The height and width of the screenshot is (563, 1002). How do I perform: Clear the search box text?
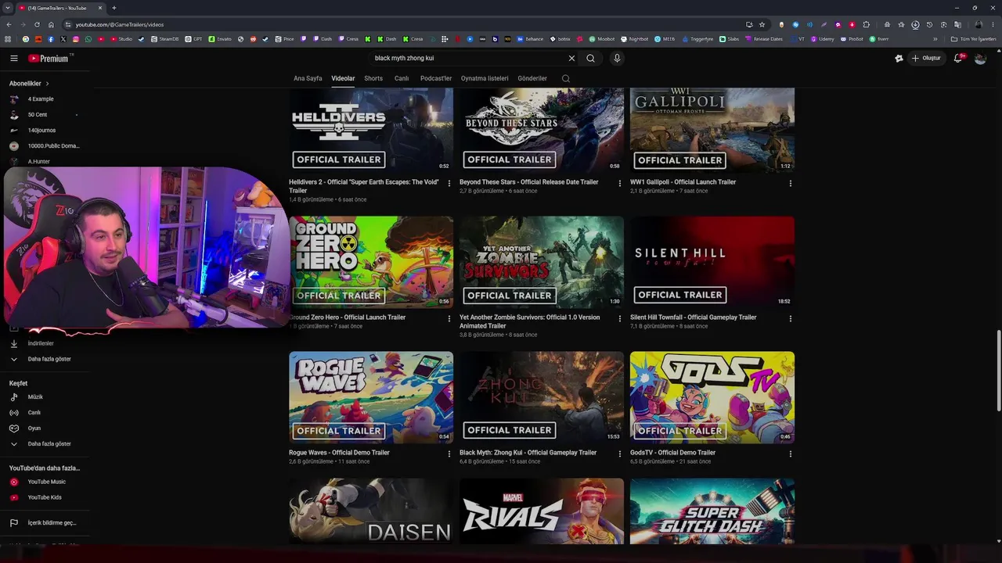point(571,58)
